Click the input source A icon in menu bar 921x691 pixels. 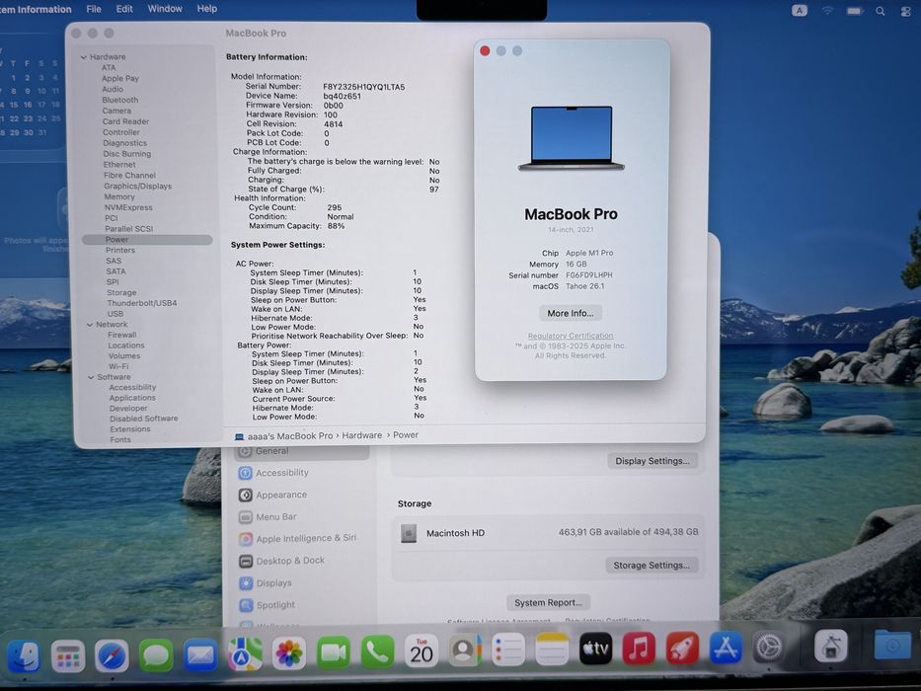(800, 10)
